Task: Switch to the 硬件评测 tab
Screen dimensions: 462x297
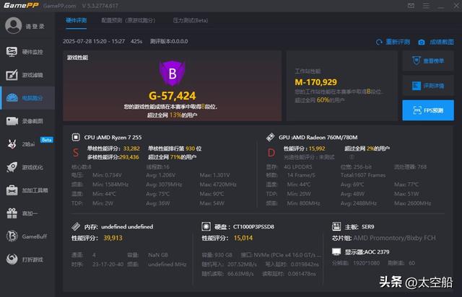Action: click(76, 20)
